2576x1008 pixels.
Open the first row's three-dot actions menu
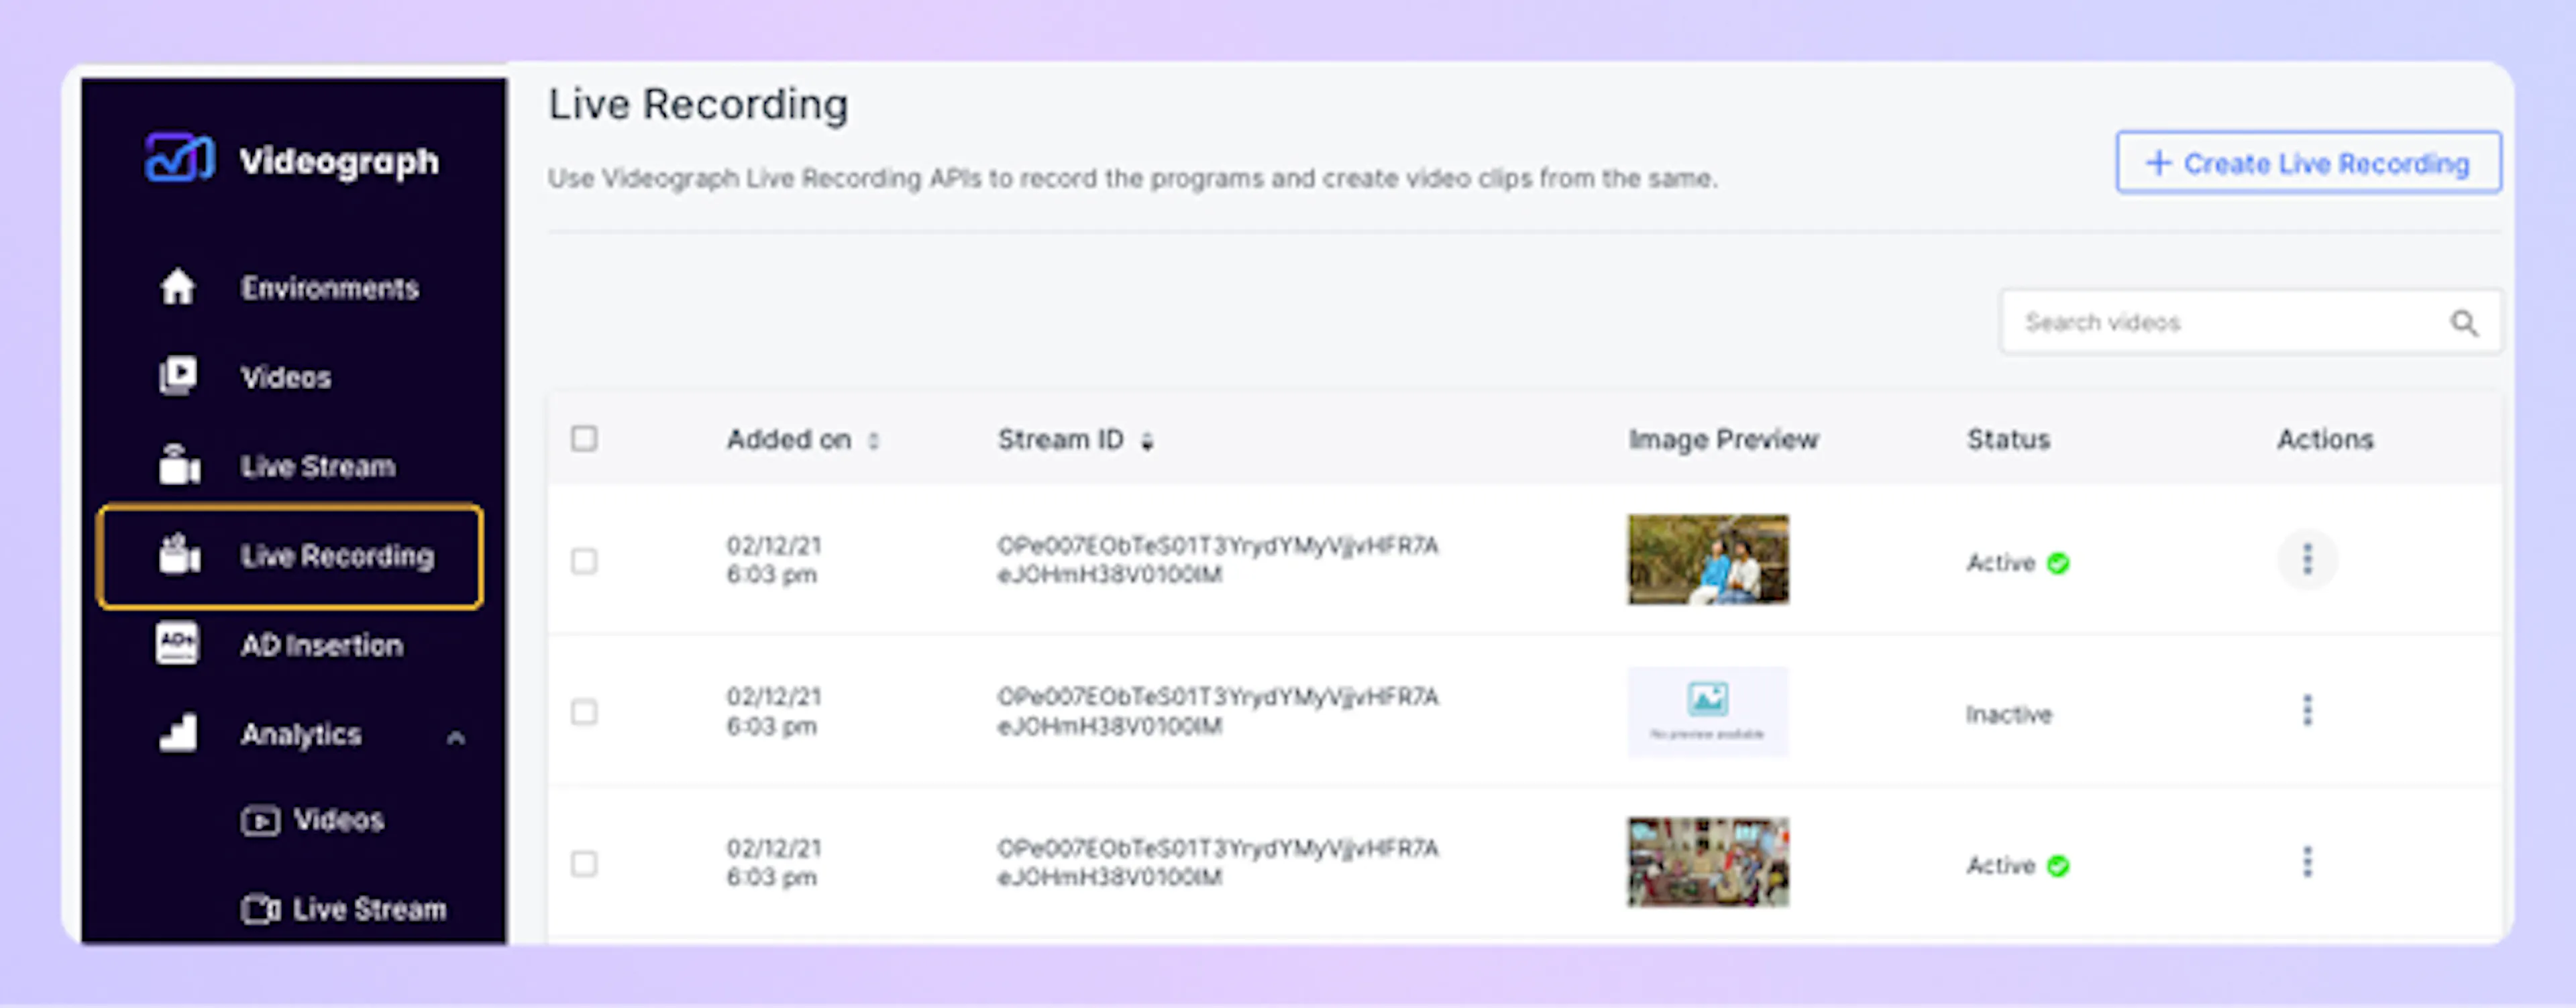(2307, 560)
